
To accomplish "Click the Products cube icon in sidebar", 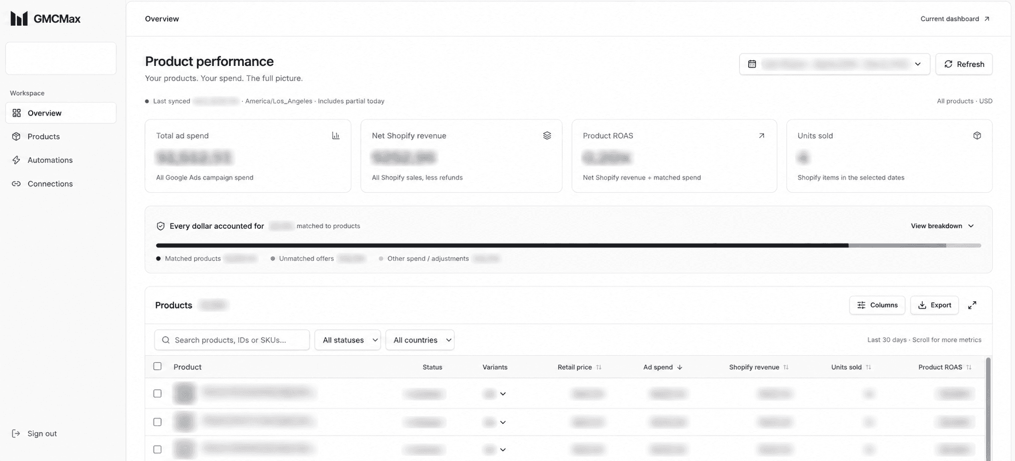I will 16,136.
